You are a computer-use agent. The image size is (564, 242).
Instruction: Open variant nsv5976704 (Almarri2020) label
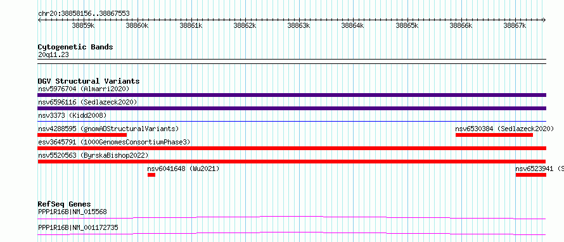[84, 89]
